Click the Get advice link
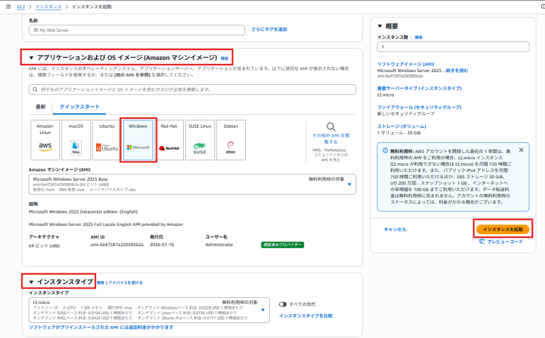The image size is (545, 338). 125,283
